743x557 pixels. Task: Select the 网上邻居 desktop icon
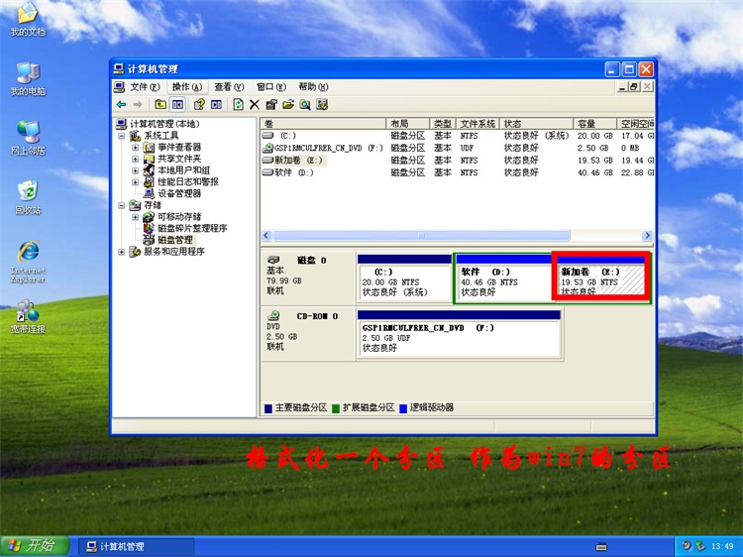pos(28,138)
